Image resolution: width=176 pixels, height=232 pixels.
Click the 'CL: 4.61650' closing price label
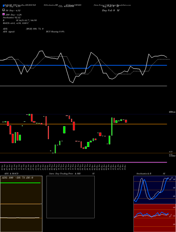tap(66, 6)
